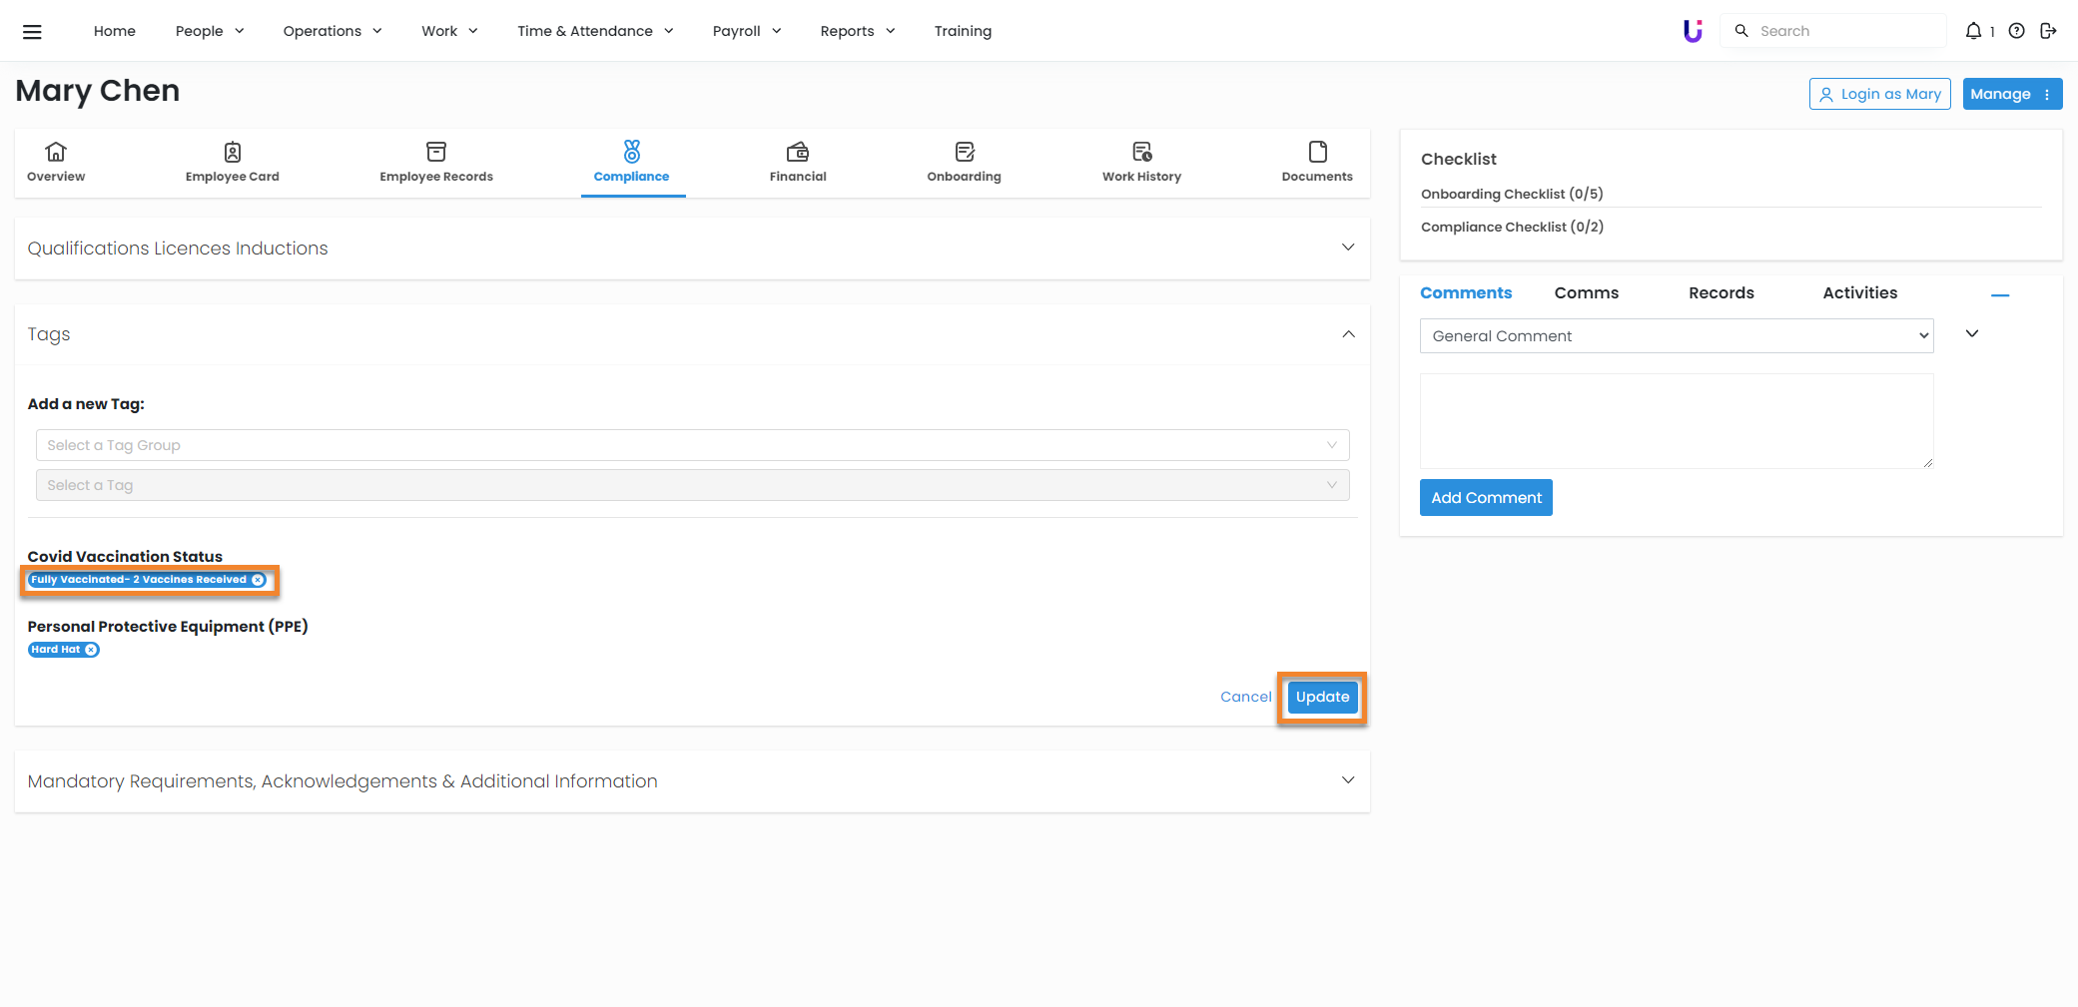Open the hamburger navigation menu
The width and height of the screenshot is (2078, 1007).
click(x=32, y=31)
